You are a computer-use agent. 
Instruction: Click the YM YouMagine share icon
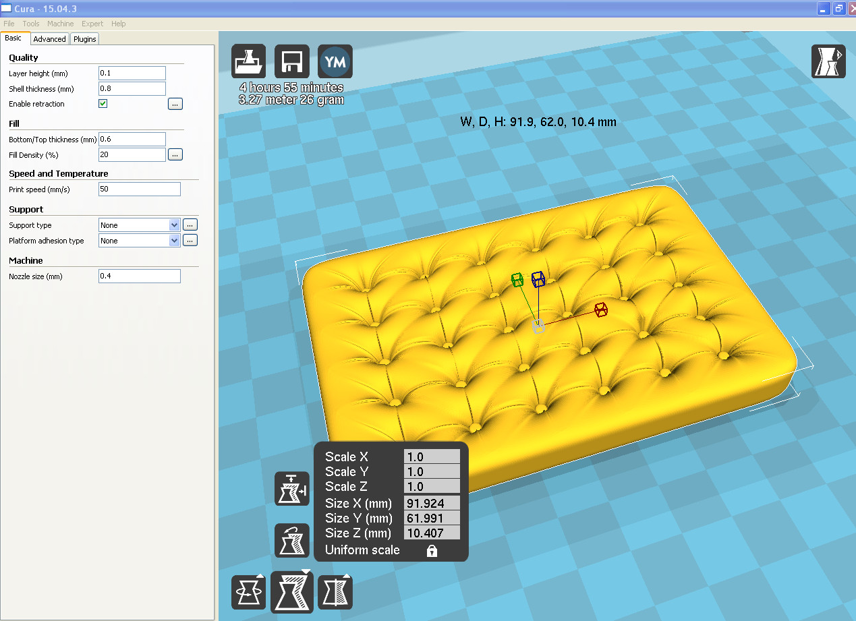[335, 62]
